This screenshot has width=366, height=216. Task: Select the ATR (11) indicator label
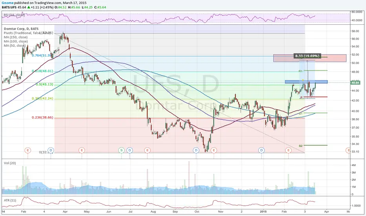[x=10, y=200]
